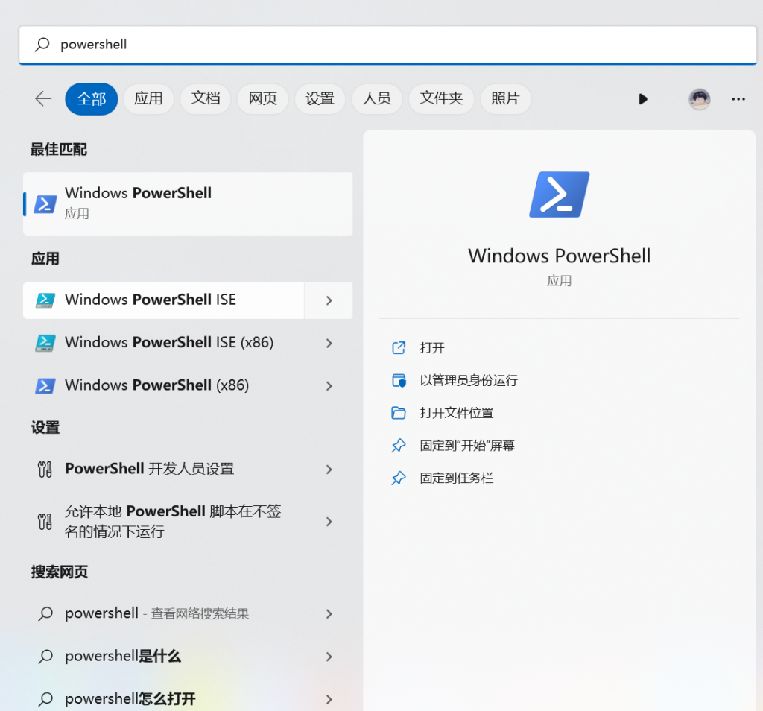Select the 应用 filter tab
Screen dimensions: 763x711
148,99
